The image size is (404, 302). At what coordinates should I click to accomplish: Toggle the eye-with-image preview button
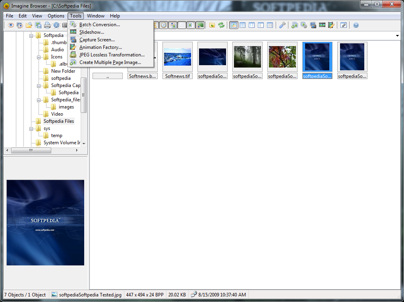(x=173, y=25)
